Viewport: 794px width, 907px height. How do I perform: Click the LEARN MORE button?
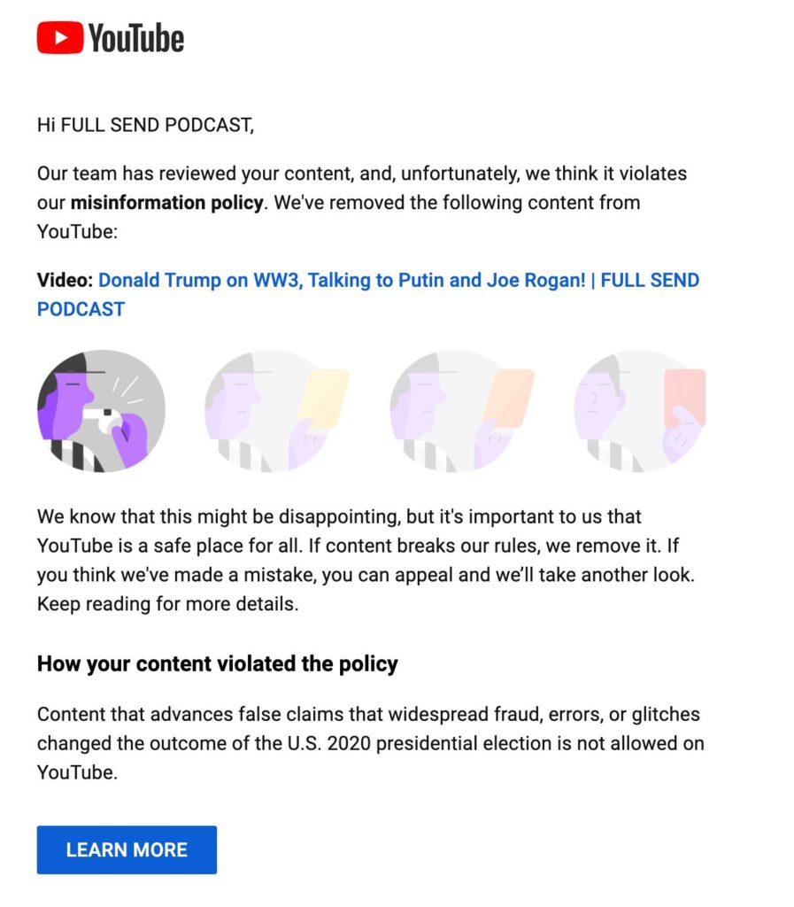pyautogui.click(x=127, y=849)
